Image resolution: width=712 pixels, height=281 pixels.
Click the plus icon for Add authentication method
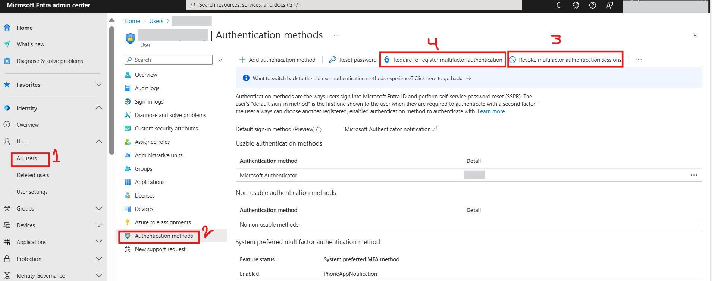[242, 60]
